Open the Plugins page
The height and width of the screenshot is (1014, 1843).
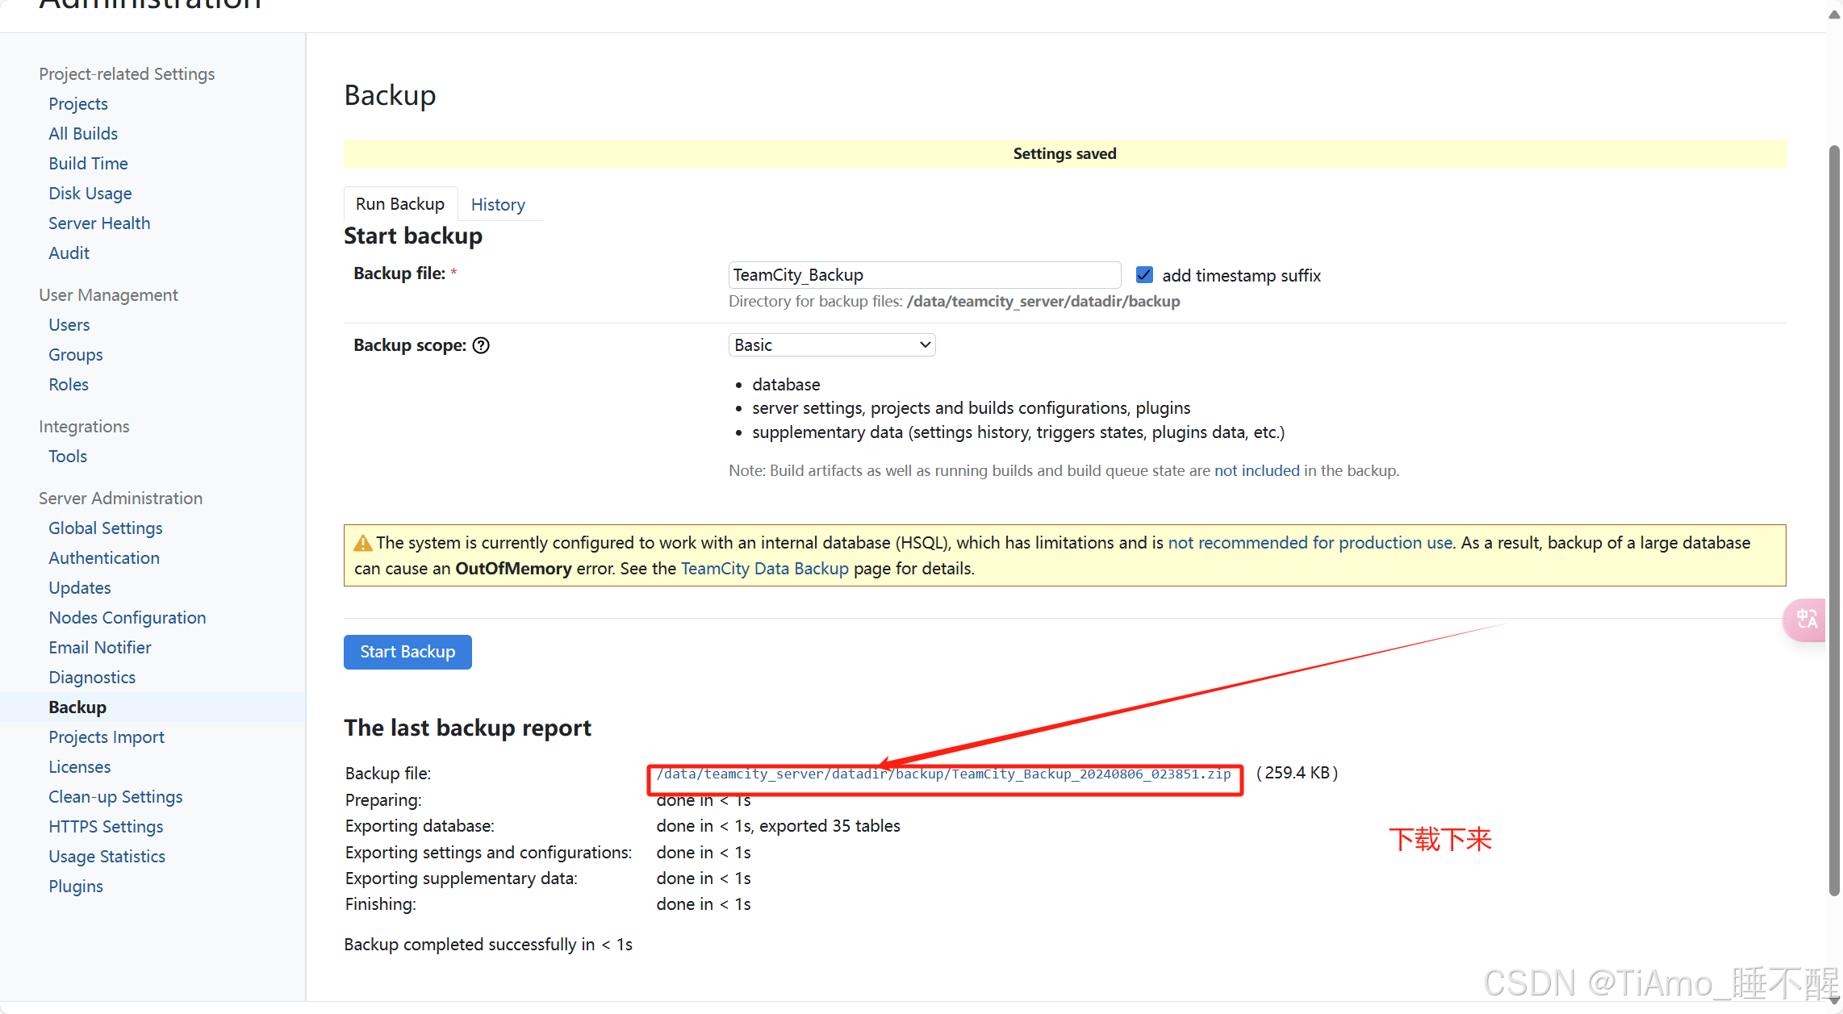pos(76,887)
